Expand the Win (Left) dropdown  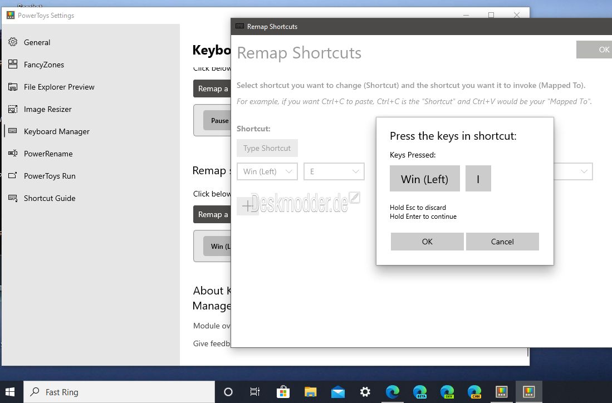267,171
